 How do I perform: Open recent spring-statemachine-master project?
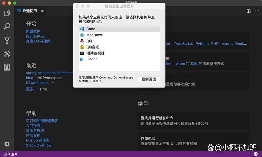pyautogui.click(x=49, y=73)
